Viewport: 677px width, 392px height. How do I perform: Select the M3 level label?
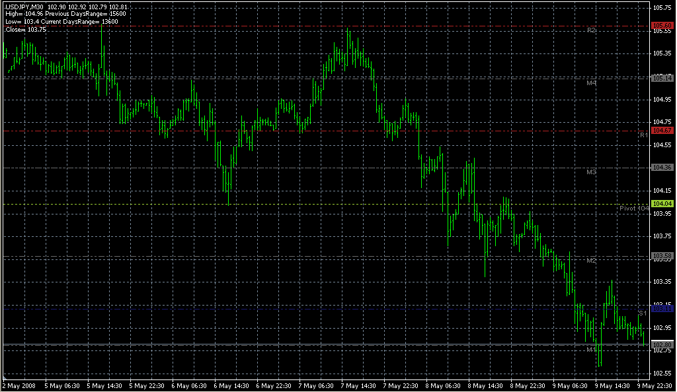[x=592, y=172]
